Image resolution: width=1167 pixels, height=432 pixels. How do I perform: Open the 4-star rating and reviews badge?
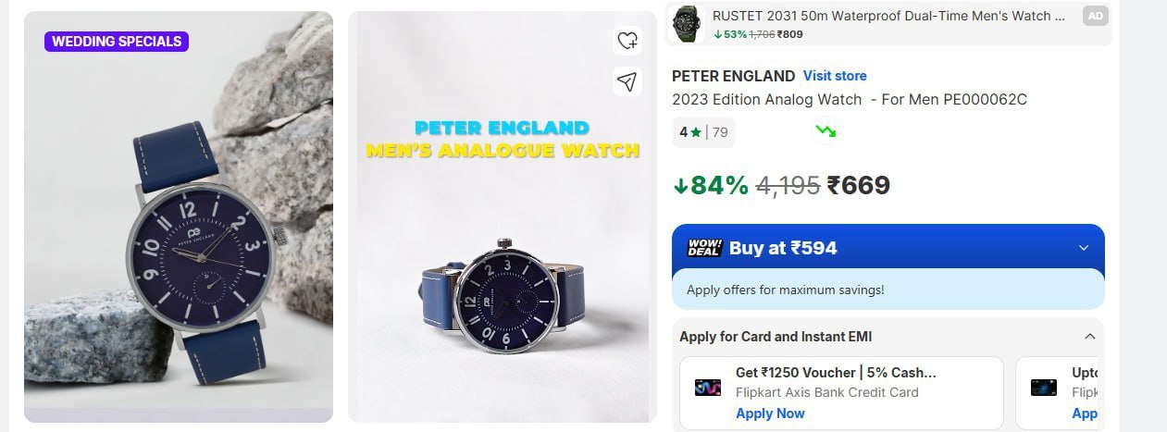[x=703, y=132]
